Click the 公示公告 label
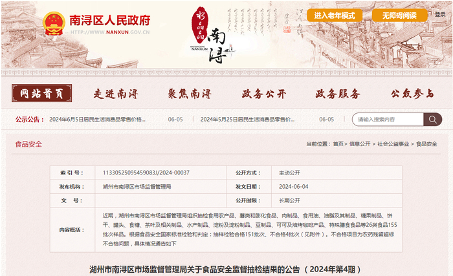 tap(30, 120)
